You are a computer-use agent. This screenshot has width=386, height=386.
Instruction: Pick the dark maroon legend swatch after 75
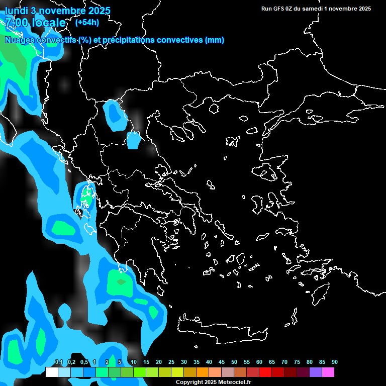[303, 372]
